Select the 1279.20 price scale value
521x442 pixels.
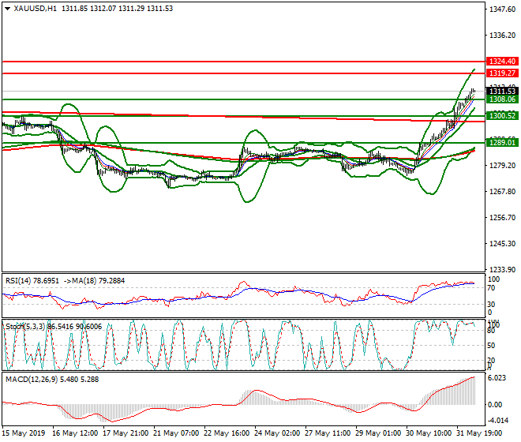click(502, 165)
